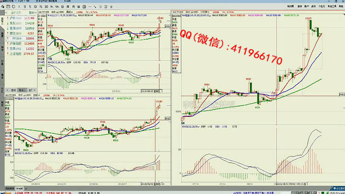Open the 个性化 menu

coord(322,6)
